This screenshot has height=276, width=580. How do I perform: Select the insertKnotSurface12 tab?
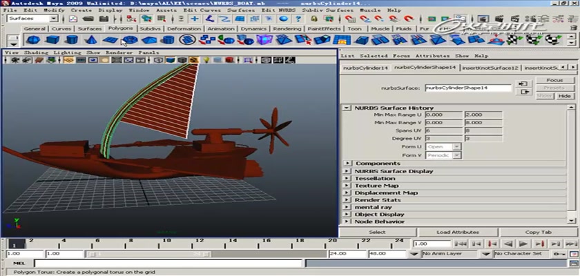(490, 68)
